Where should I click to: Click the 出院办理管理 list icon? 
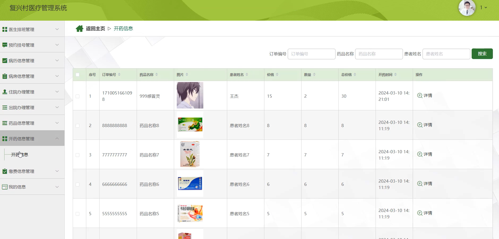5,107
